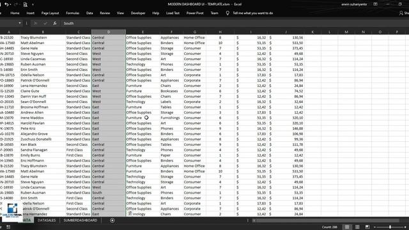Click the Bookcases cell in column F
The height and width of the screenshot is (230, 409).
pyautogui.click(x=171, y=91)
